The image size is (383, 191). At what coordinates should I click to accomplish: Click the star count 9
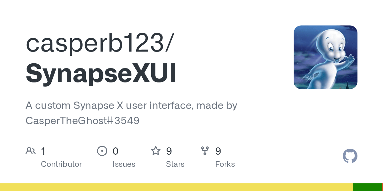click(169, 151)
